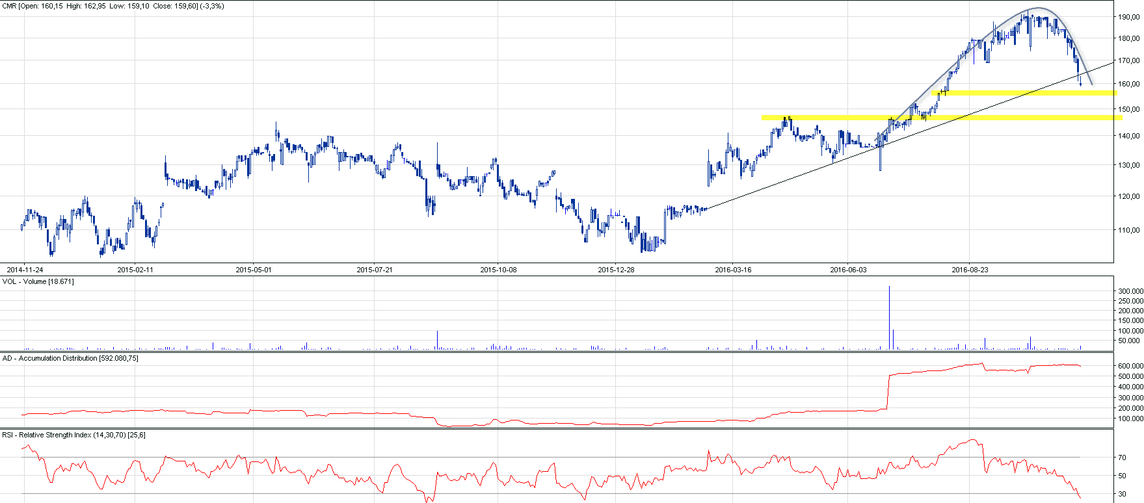Click the 190,00 price axis label
1144x503 pixels.
point(1128,18)
